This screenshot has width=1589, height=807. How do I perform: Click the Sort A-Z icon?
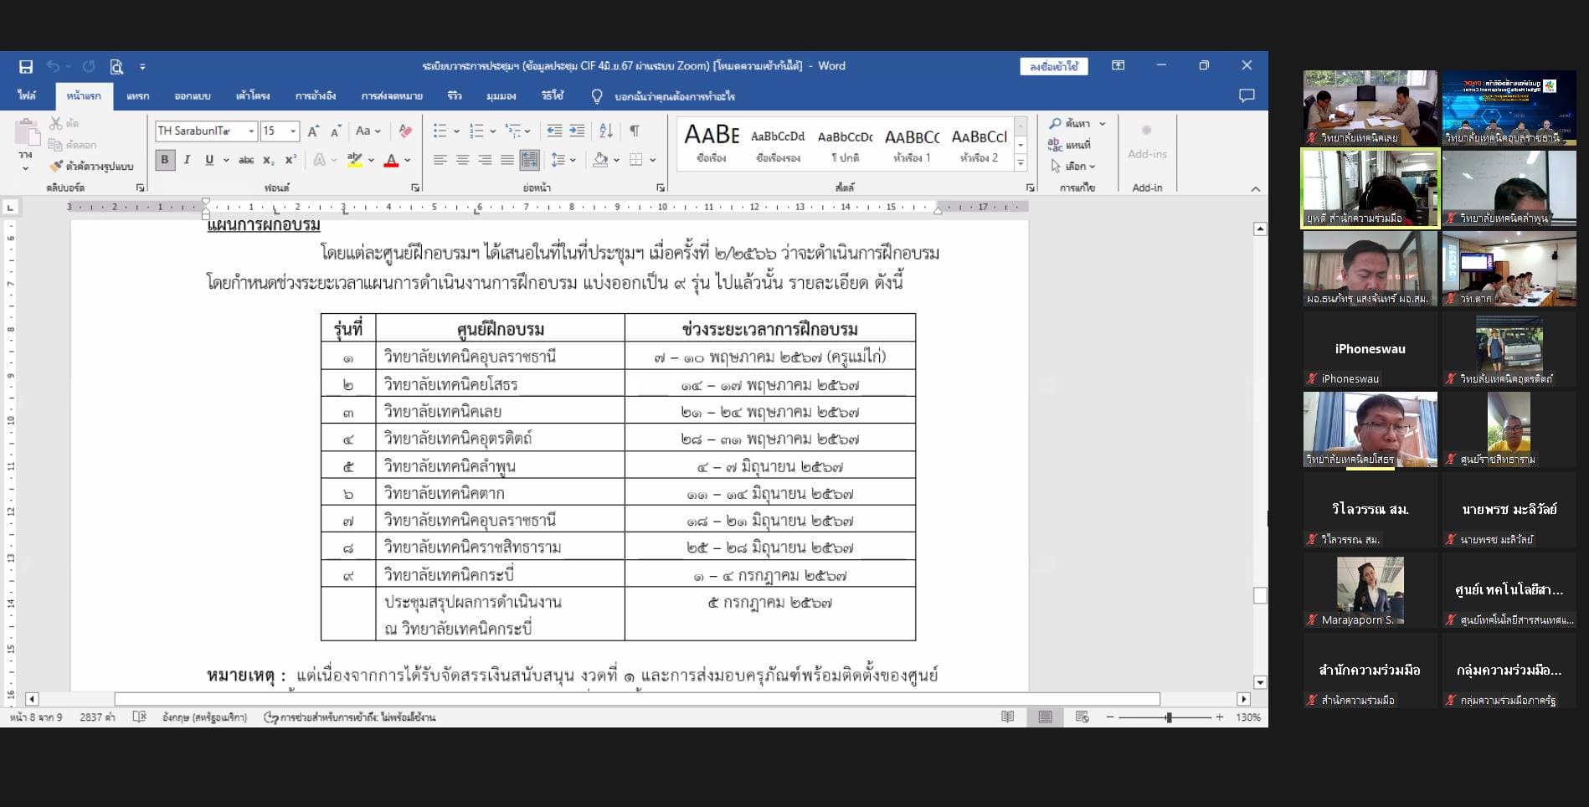click(606, 131)
